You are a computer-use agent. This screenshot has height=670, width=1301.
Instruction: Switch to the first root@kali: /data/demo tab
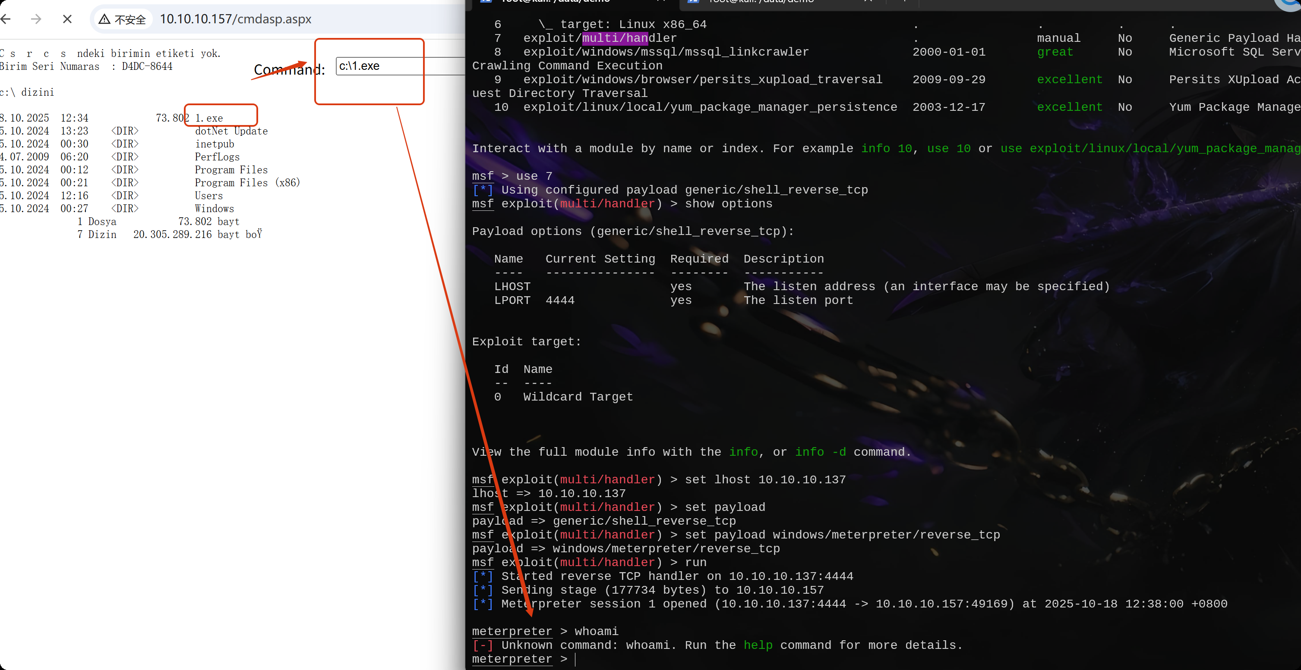556,2
